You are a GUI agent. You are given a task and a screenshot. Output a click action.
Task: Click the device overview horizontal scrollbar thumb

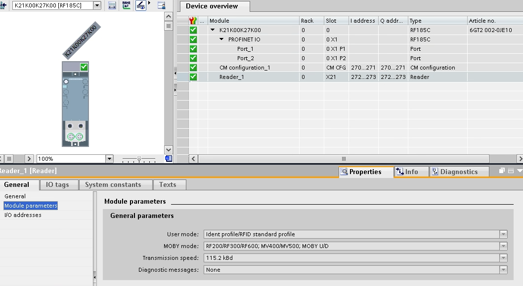[x=344, y=159]
